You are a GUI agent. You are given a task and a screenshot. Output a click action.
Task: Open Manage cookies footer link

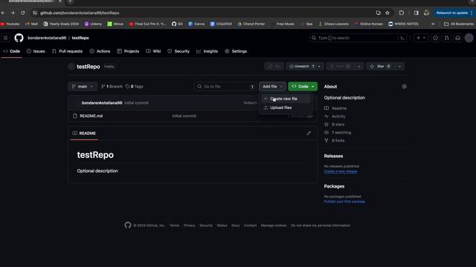274,225
